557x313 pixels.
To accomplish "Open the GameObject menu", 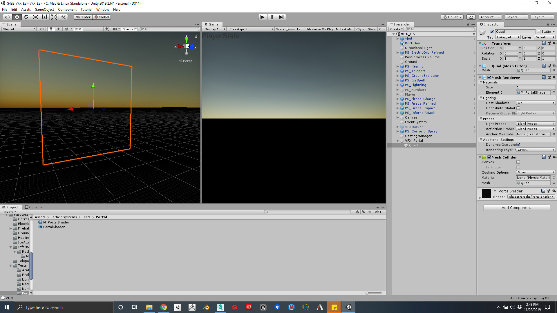I will [x=44, y=9].
